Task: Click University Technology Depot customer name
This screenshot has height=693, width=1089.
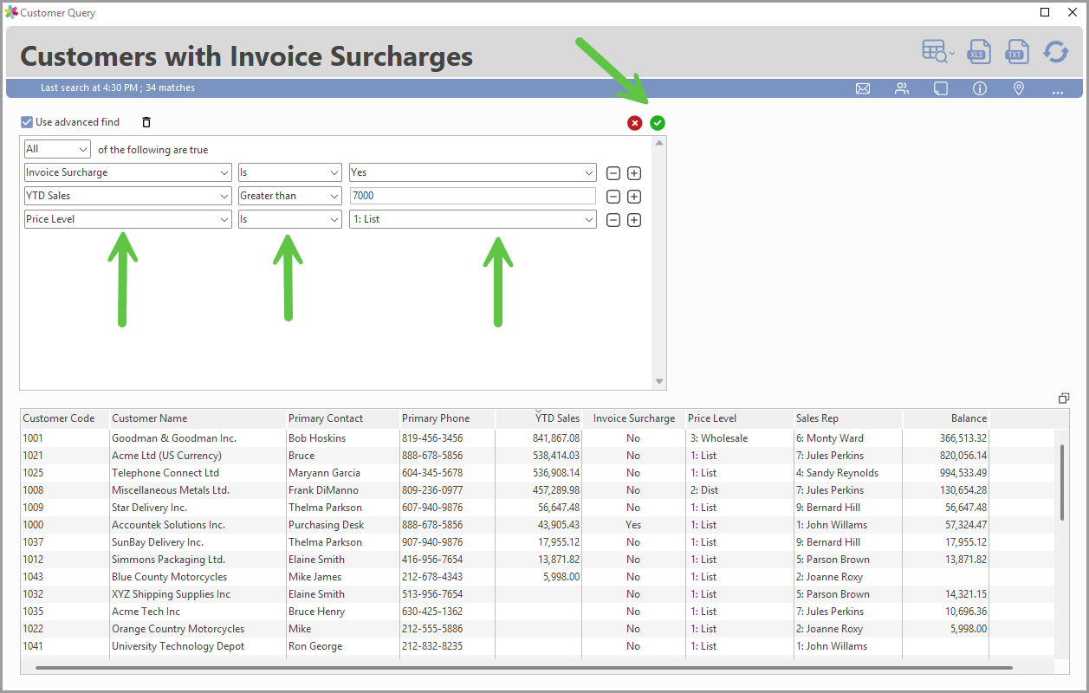Action: [x=178, y=646]
